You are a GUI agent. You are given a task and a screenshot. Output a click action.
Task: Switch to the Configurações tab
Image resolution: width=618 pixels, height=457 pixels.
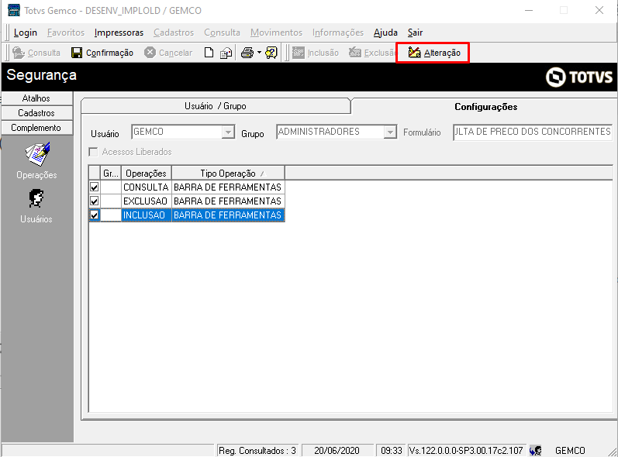(x=485, y=107)
